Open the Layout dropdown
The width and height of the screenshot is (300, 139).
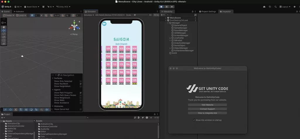pyautogui.click(x=285, y=7)
